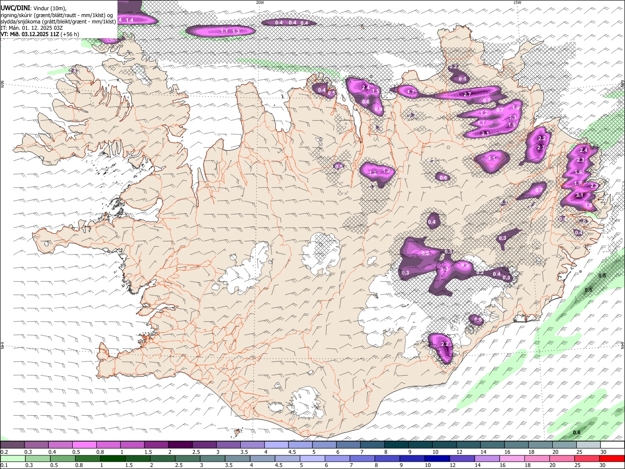This screenshot has height=469, width=625.
Task: Click the crimson 25–30 swatch in bottom legend row
Action: [x=587, y=459]
